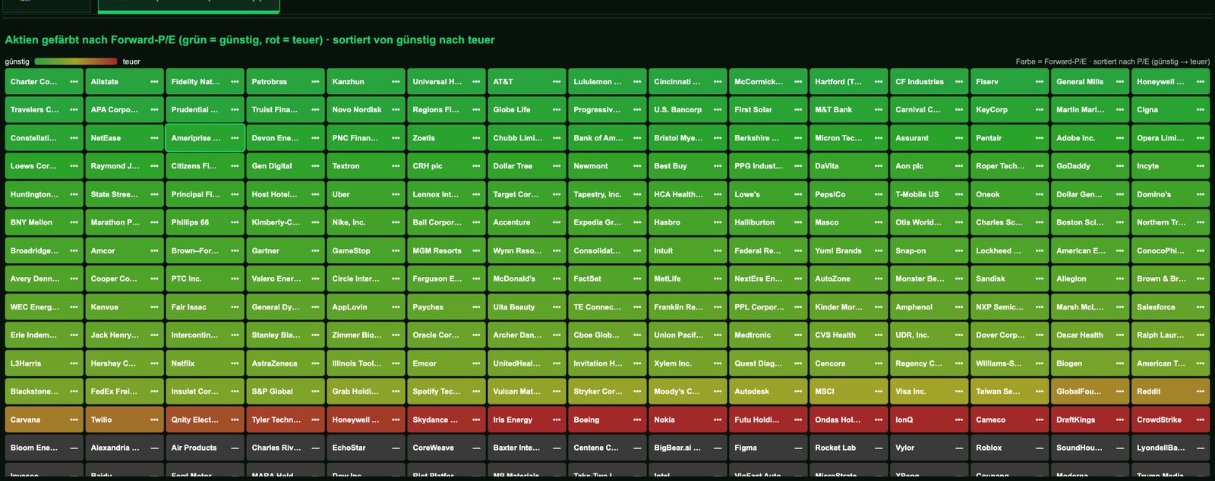Select the Intuit stock tile
The height and width of the screenshot is (481, 1215).
(686, 251)
